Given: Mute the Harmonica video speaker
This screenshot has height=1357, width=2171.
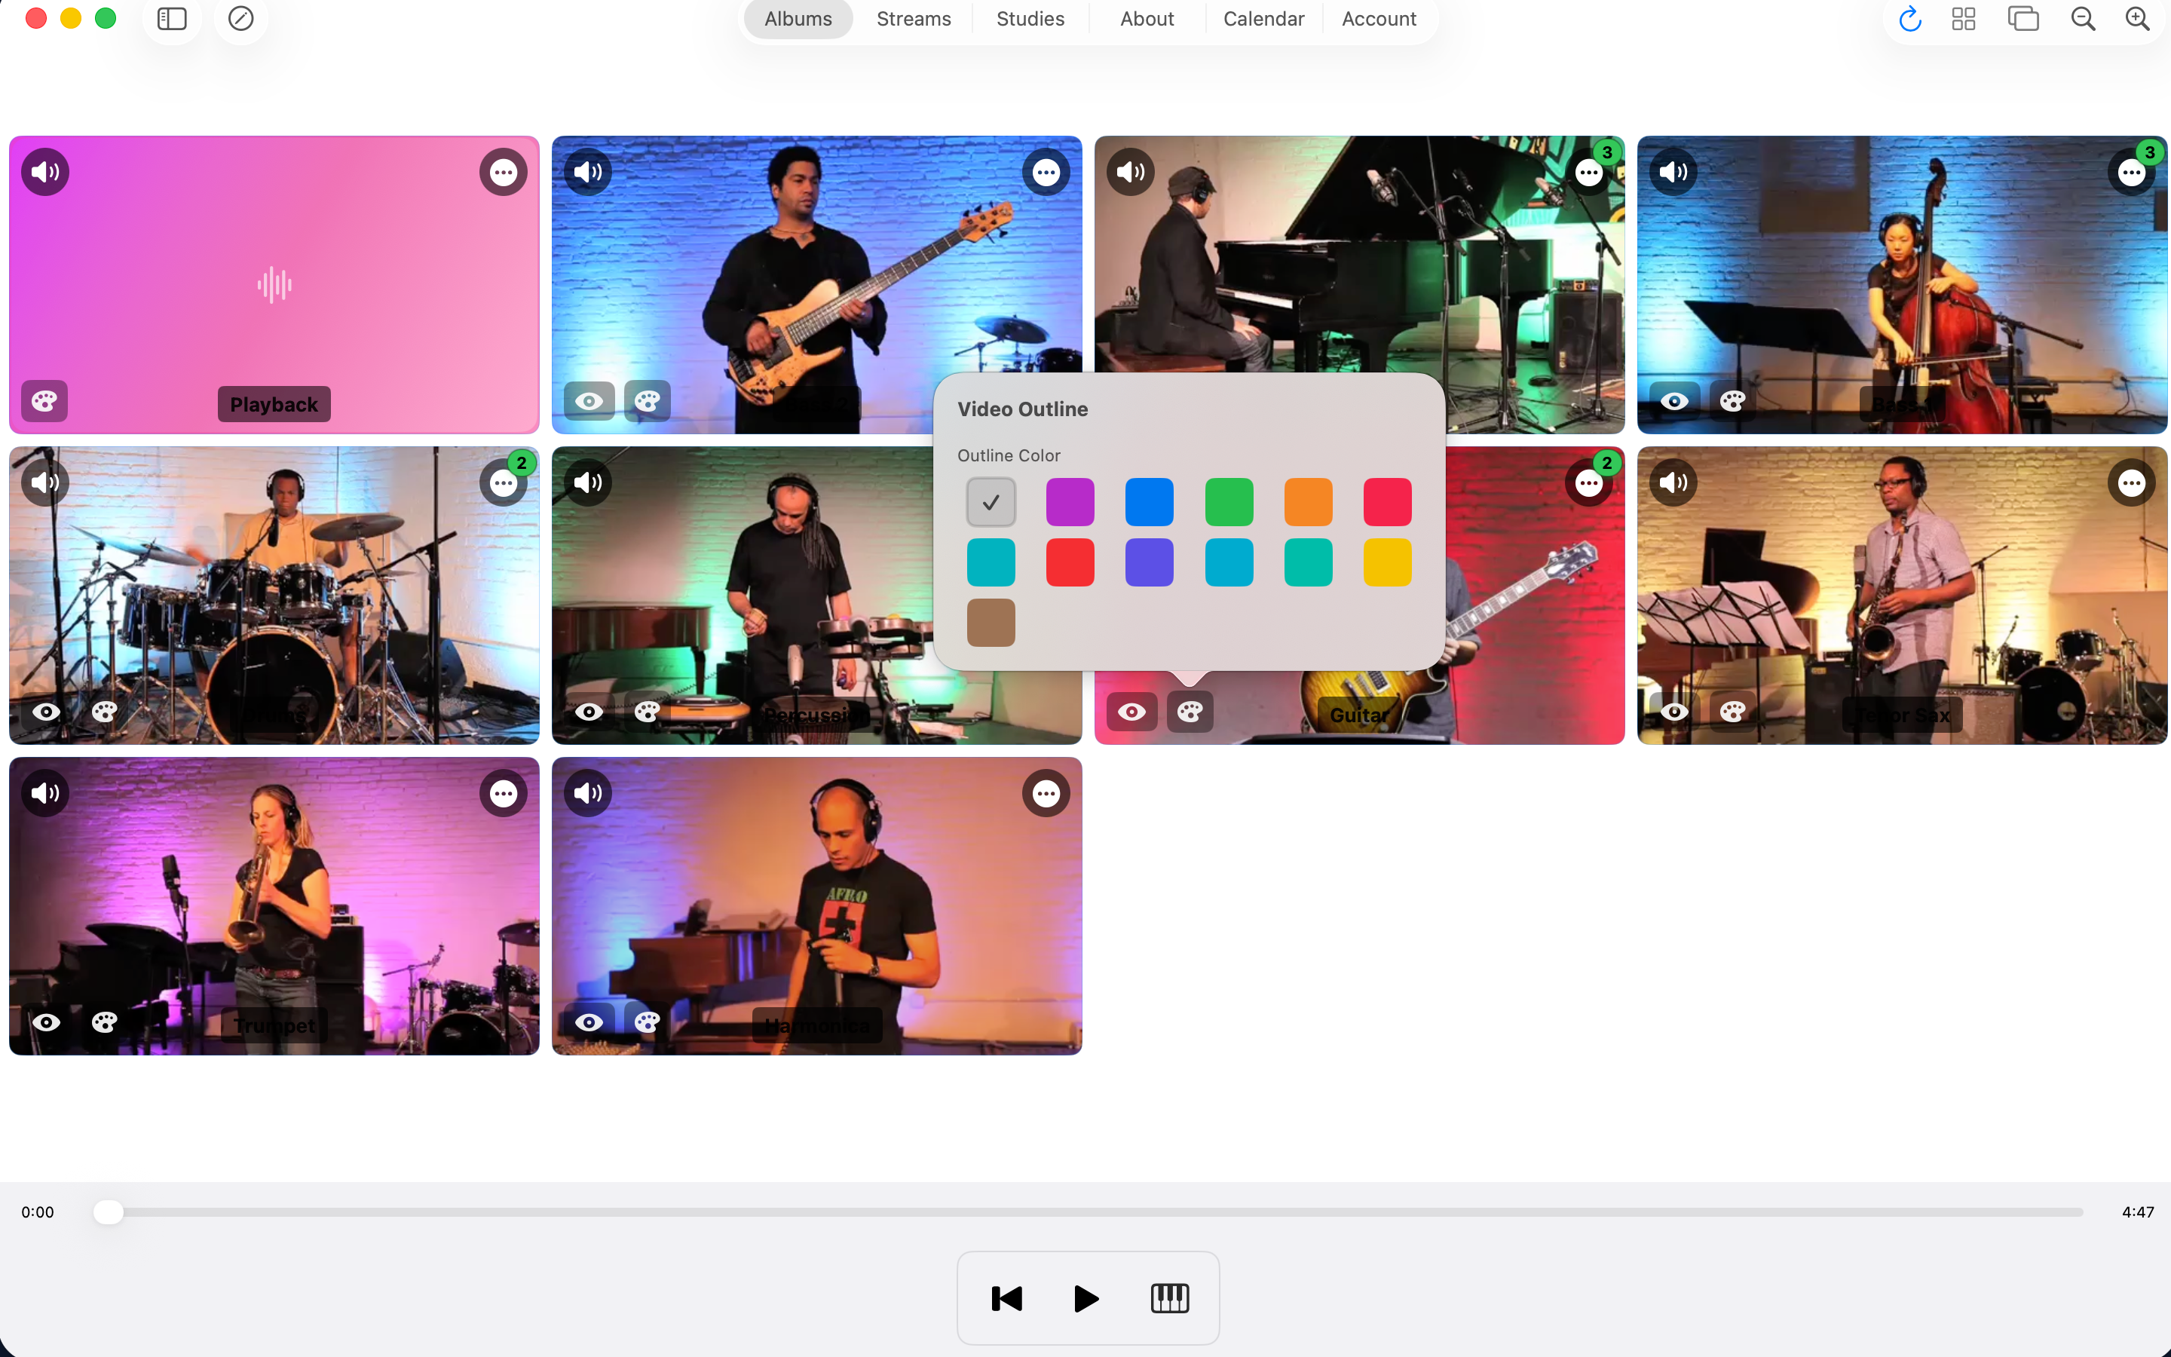Looking at the screenshot, I should click(588, 793).
